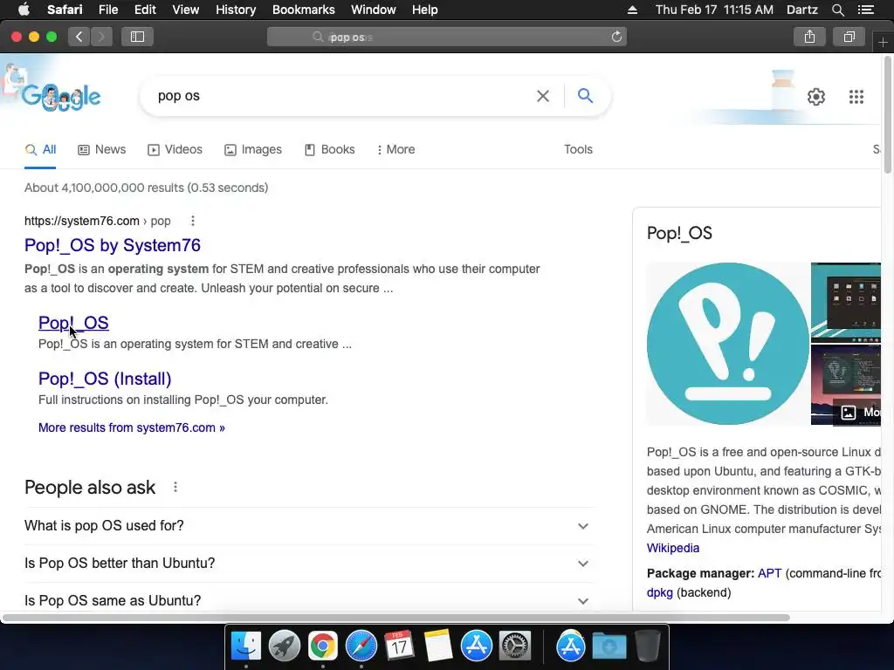Open a new tab with the plus button
Screen dimensions: 894x670
pyautogui.click(x=883, y=42)
